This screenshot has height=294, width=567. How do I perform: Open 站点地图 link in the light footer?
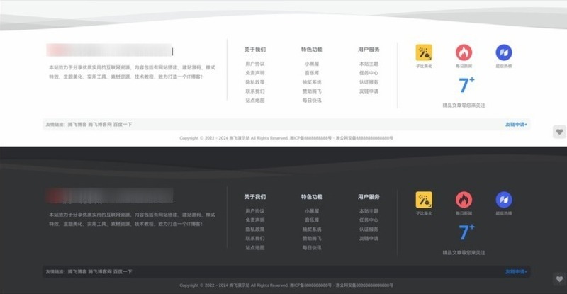tap(255, 101)
